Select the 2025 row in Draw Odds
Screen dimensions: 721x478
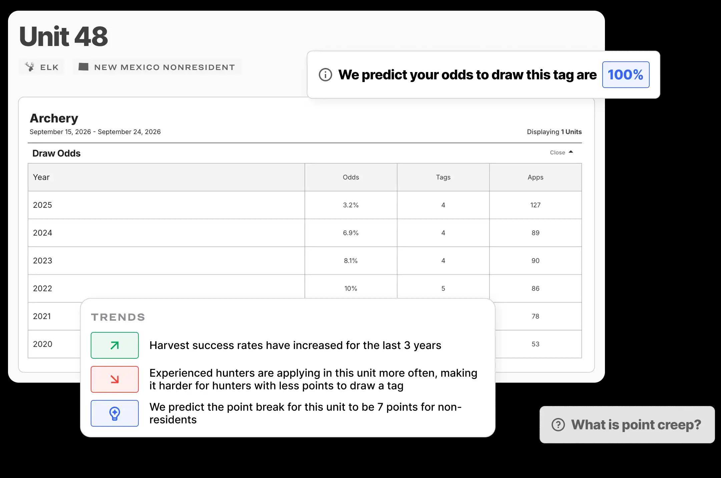tap(166, 205)
